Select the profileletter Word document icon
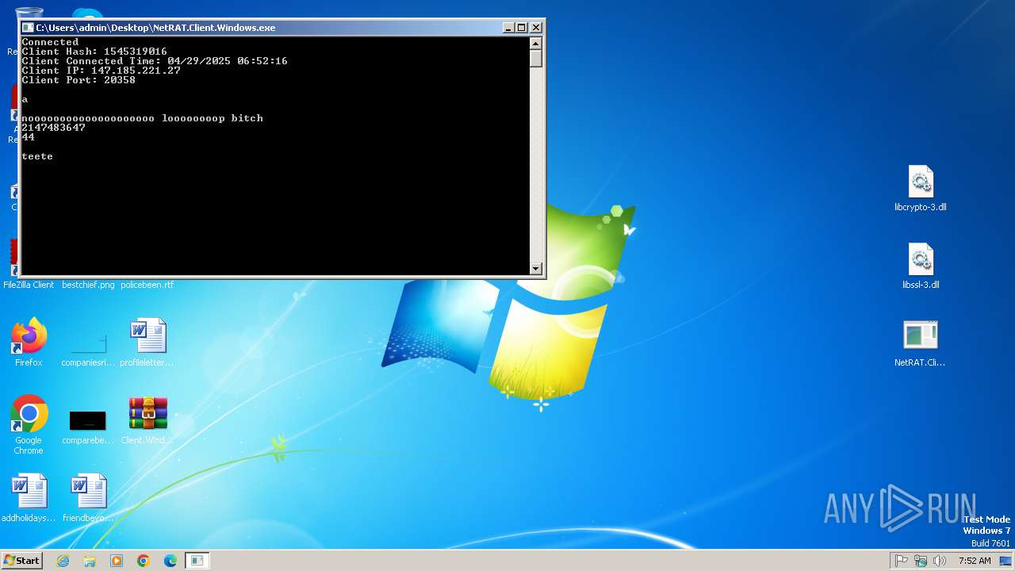Viewport: 1015px width, 571px height. (x=147, y=343)
